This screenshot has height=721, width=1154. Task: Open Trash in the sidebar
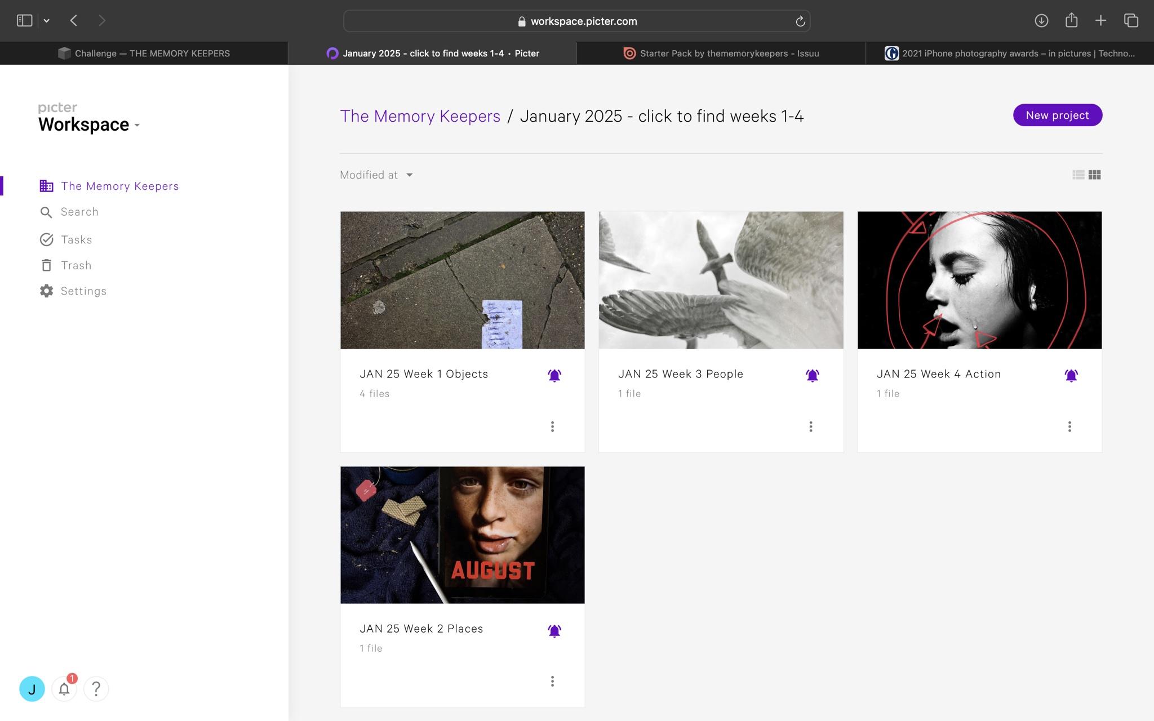point(76,265)
